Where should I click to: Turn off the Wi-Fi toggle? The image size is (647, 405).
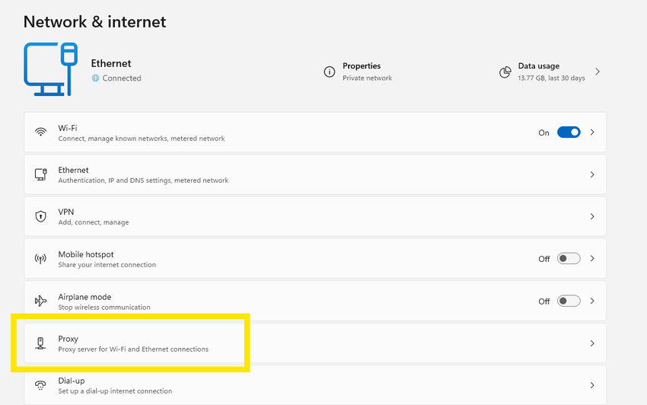(x=569, y=132)
